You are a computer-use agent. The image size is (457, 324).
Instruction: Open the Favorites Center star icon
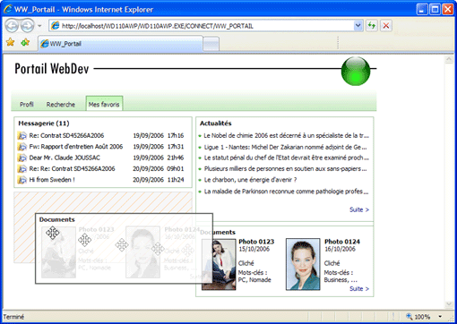(x=10, y=43)
